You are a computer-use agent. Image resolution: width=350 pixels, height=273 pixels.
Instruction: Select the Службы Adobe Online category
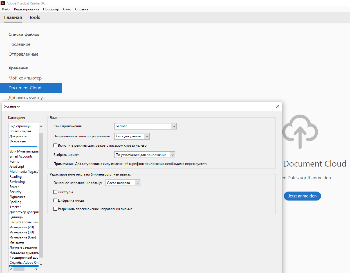click(x=24, y=263)
